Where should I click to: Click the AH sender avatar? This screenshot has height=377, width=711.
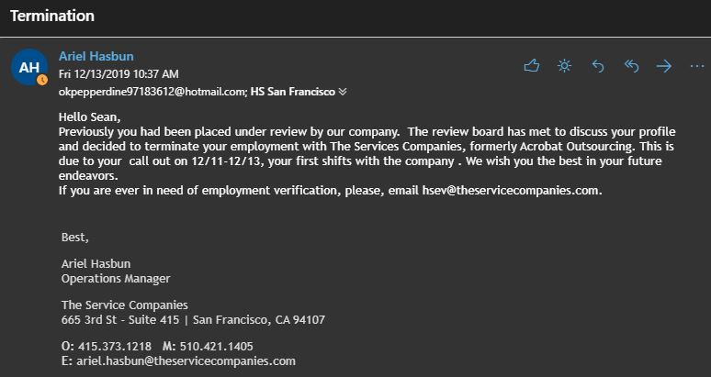coord(28,67)
